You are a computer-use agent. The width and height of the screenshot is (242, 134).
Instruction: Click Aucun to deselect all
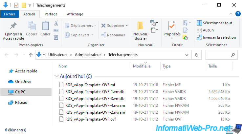[x=205, y=30]
